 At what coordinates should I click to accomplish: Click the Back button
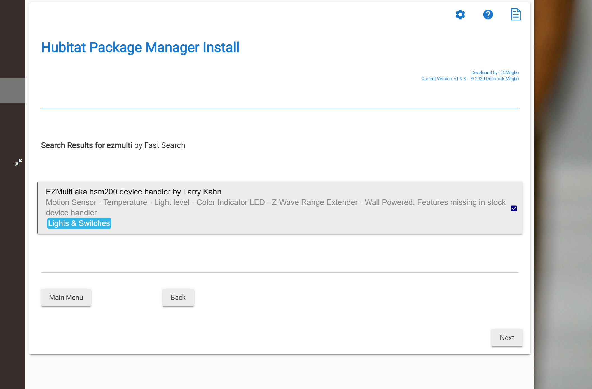(178, 298)
